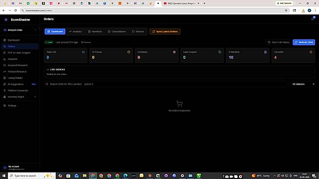Click the LIVE ORDERS heading
The image size is (319, 179).
(58, 70)
